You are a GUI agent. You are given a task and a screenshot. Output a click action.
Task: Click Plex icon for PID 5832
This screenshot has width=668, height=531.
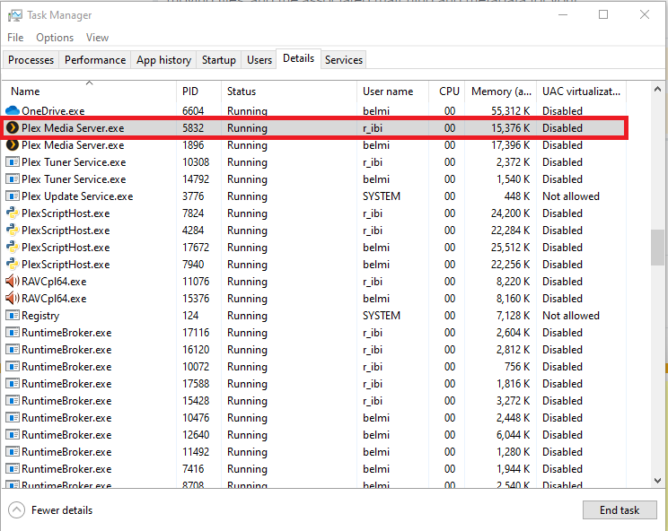point(13,127)
